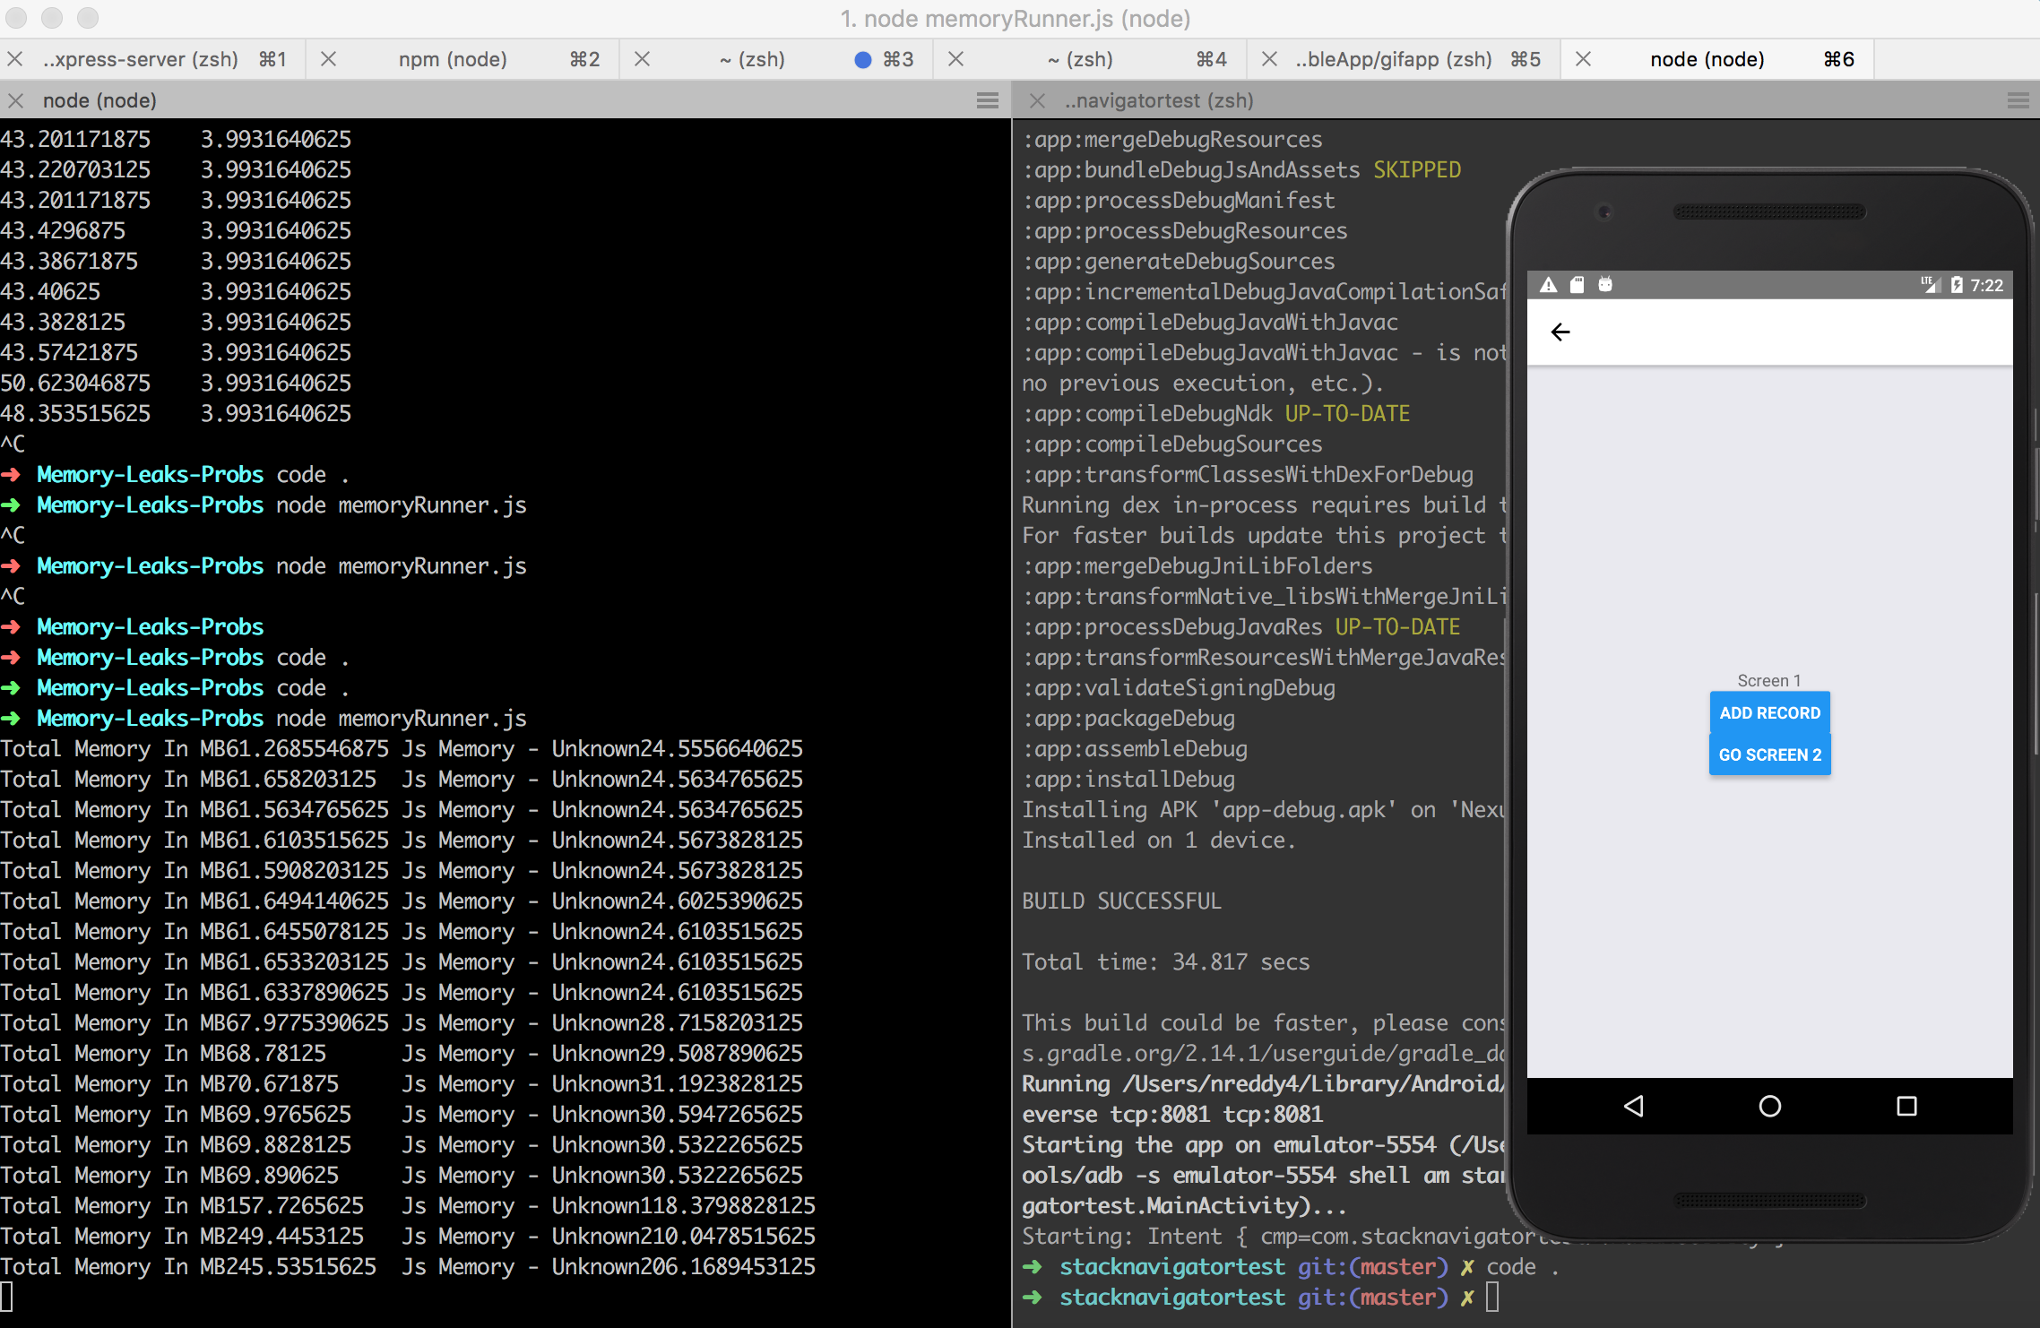Open the hamburger menu of the node pane
Screen dimensions: 2040x1328
click(x=986, y=99)
